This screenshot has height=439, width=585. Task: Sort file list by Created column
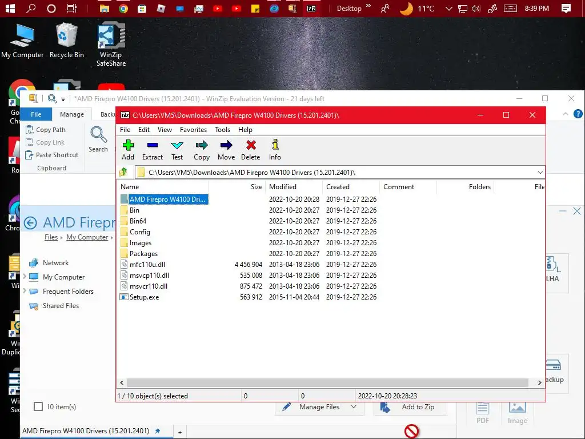point(351,187)
